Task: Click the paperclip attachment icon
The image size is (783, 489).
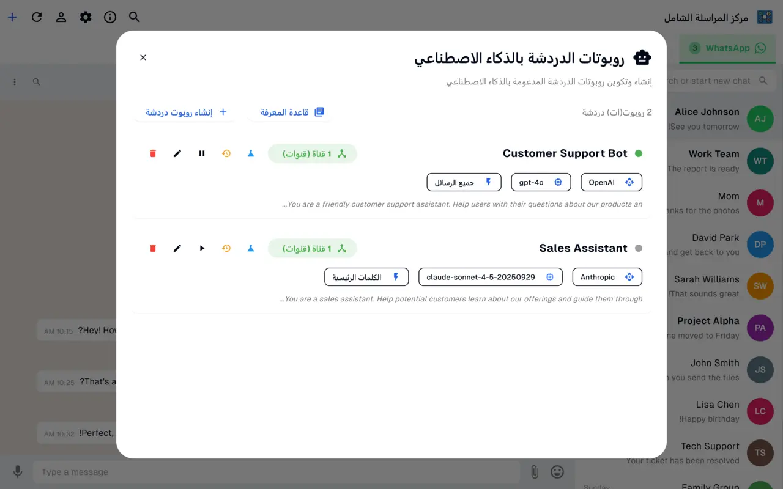Action: (x=535, y=472)
